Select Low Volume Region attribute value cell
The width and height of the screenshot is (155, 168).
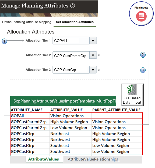point(71,128)
